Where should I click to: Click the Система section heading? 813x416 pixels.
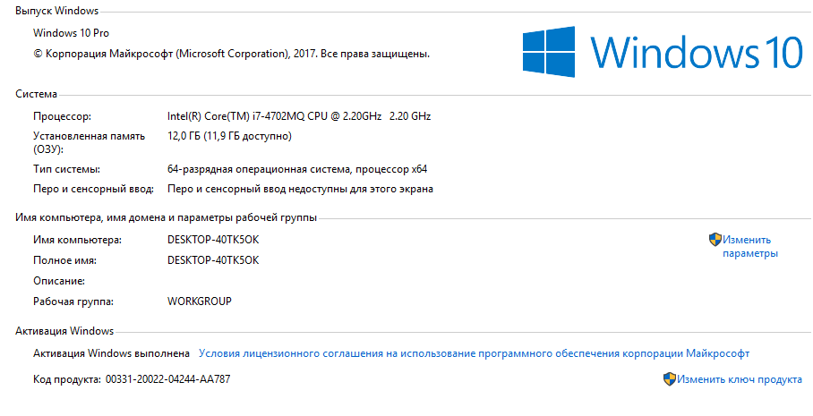click(37, 93)
